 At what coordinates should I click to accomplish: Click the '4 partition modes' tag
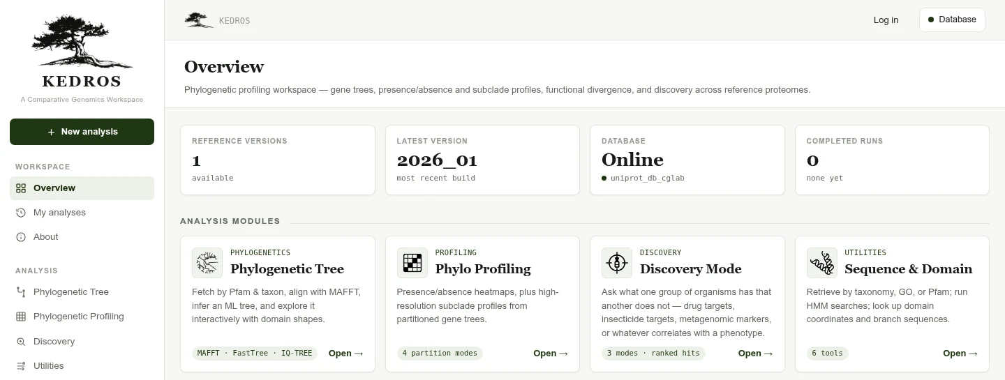click(x=440, y=354)
